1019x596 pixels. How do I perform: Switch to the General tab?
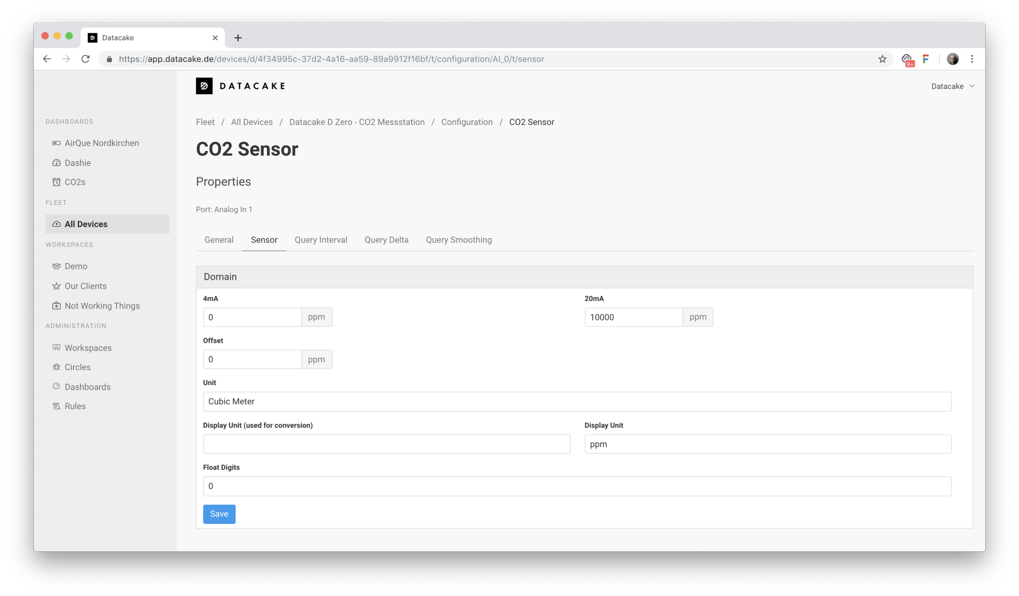(219, 240)
